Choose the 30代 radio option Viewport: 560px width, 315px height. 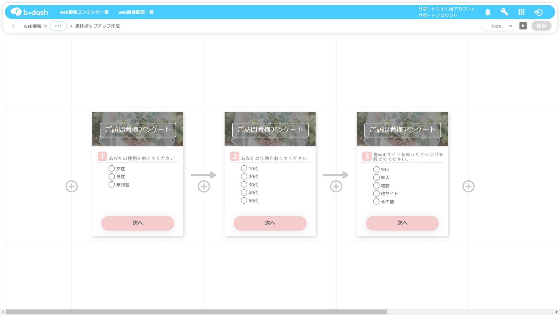coord(244,184)
